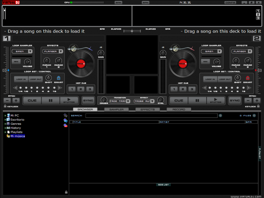Screen dimensions: 264x198
Task: Click the CUE button on deck 2
Action: [179, 101]
